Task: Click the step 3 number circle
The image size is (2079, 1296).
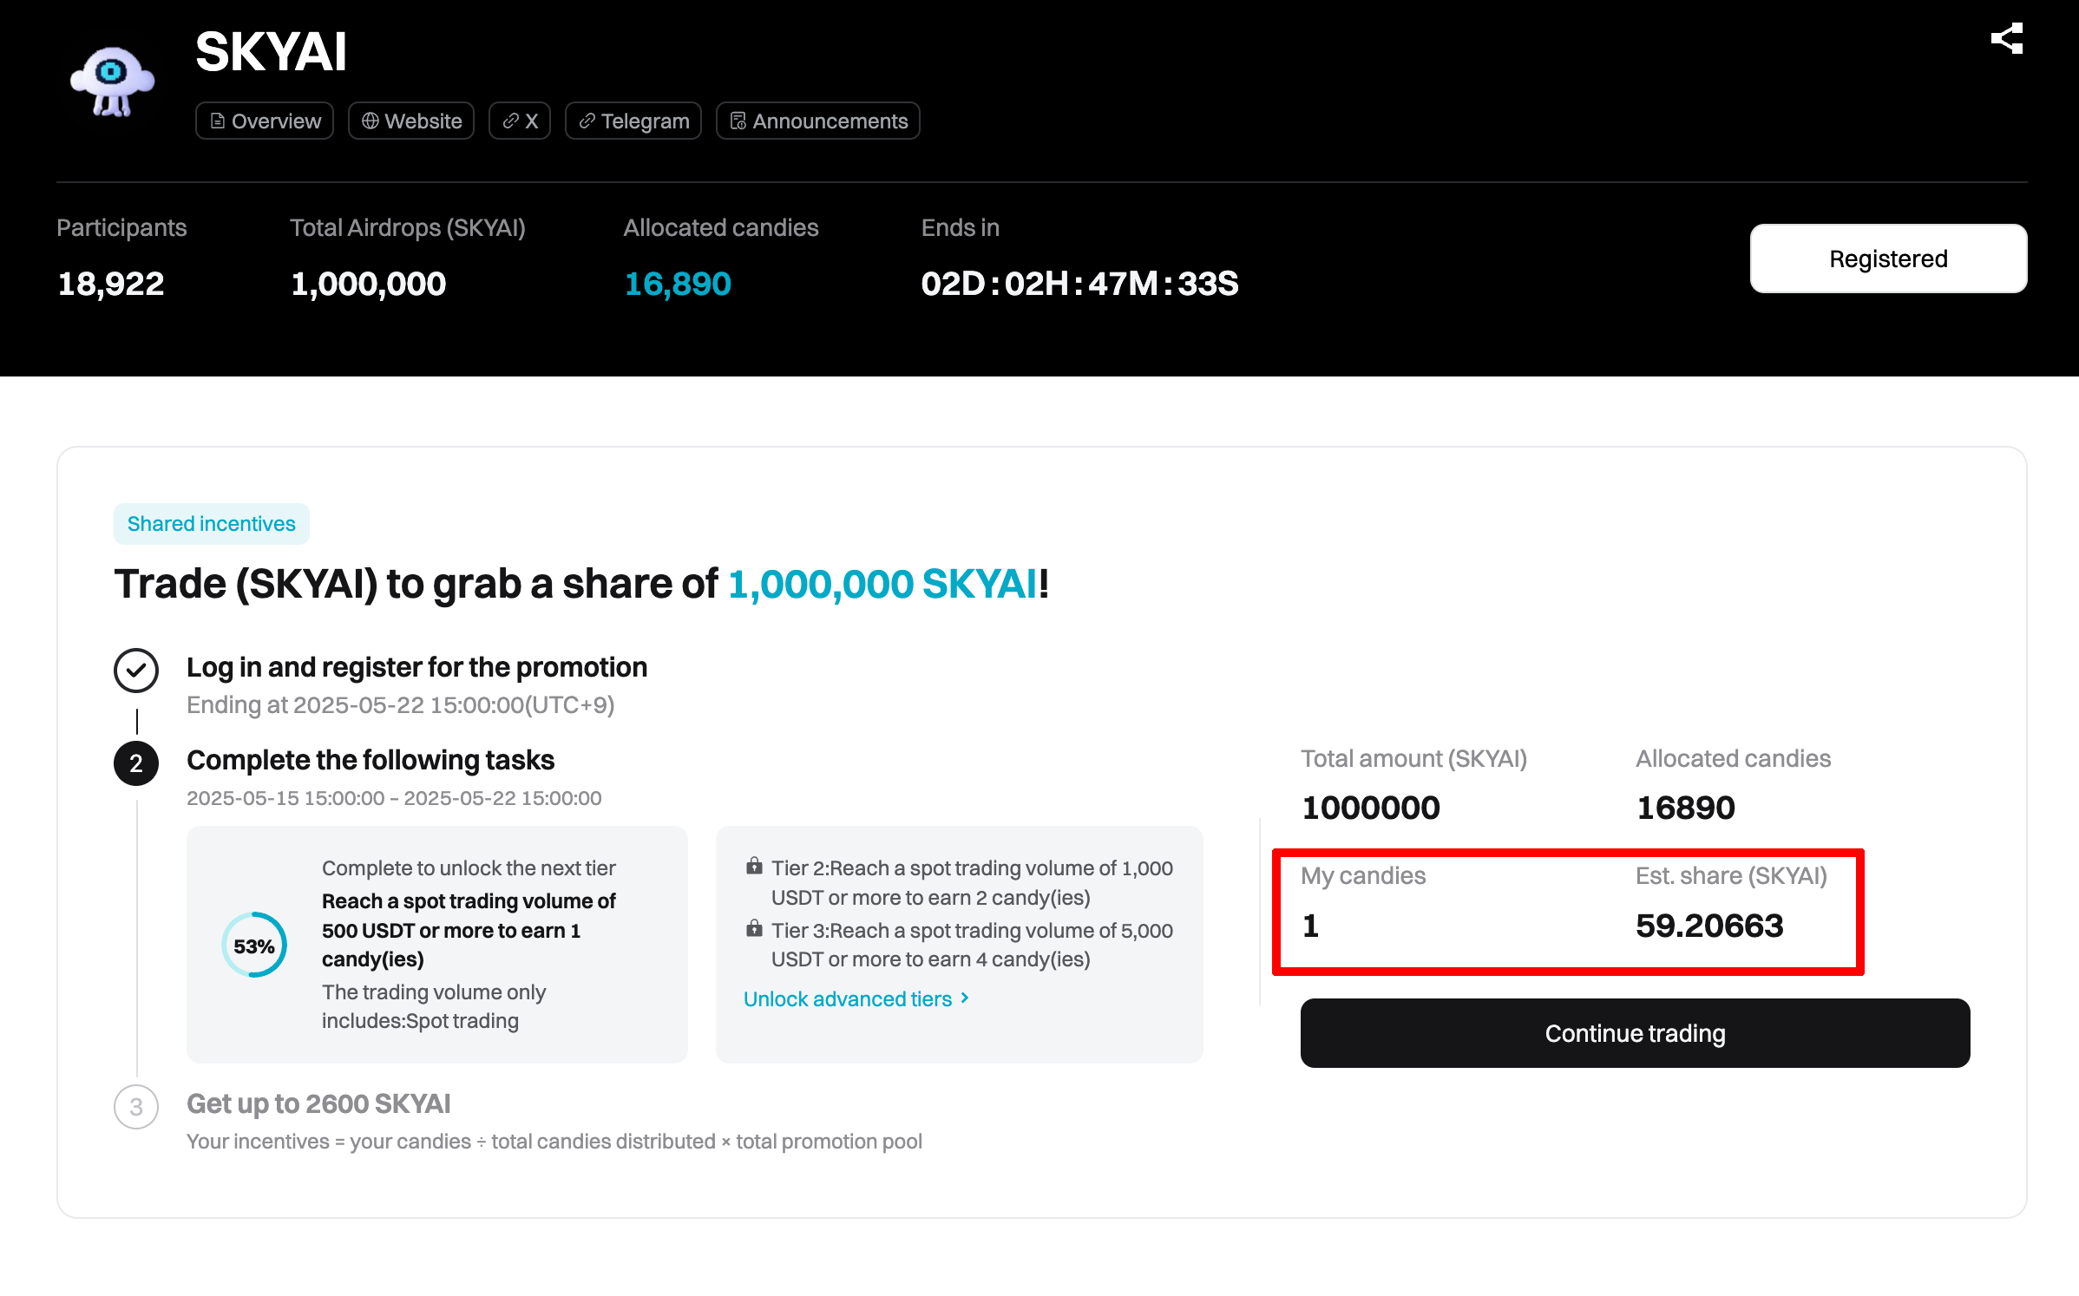Action: (x=136, y=1107)
